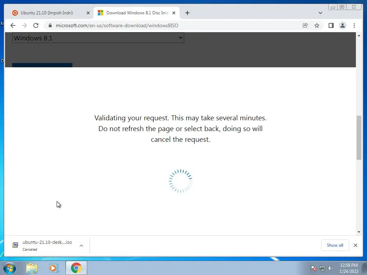
Task: Click the volume speaker icon
Action: click(331, 268)
